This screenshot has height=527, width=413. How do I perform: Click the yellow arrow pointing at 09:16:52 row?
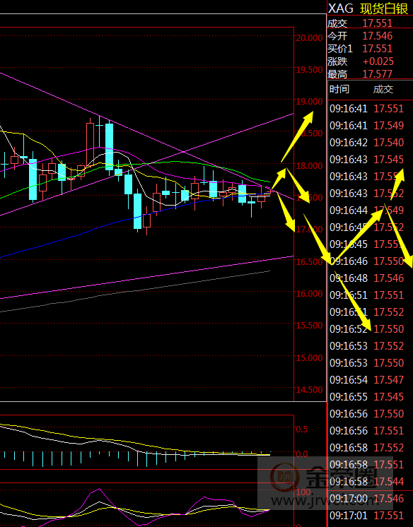[352, 301]
